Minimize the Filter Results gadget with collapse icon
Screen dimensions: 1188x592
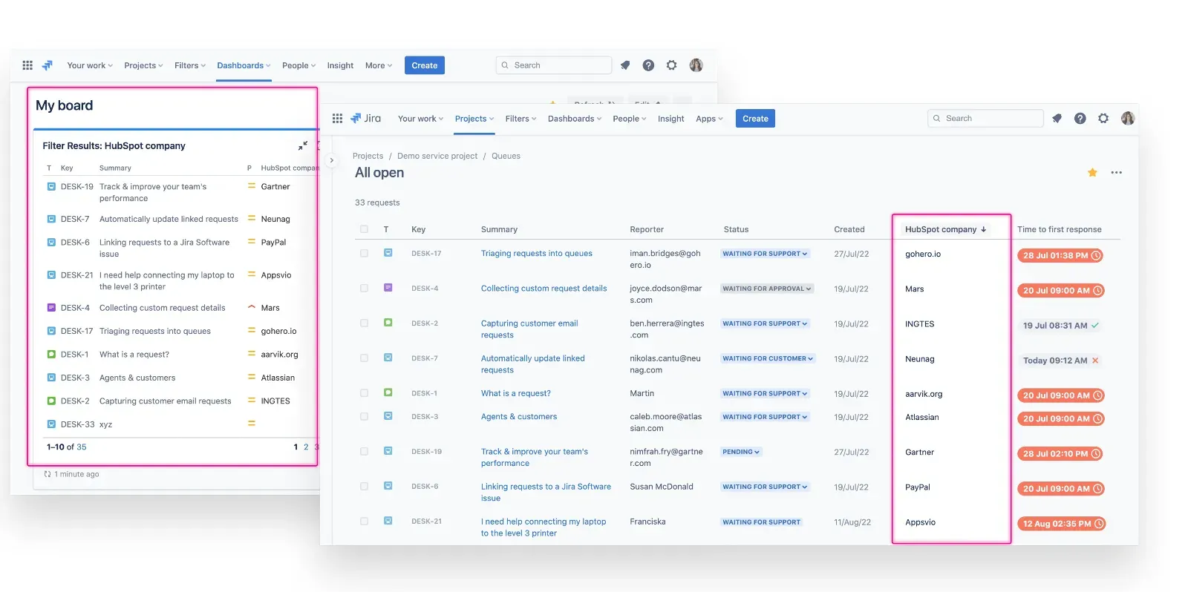click(302, 146)
